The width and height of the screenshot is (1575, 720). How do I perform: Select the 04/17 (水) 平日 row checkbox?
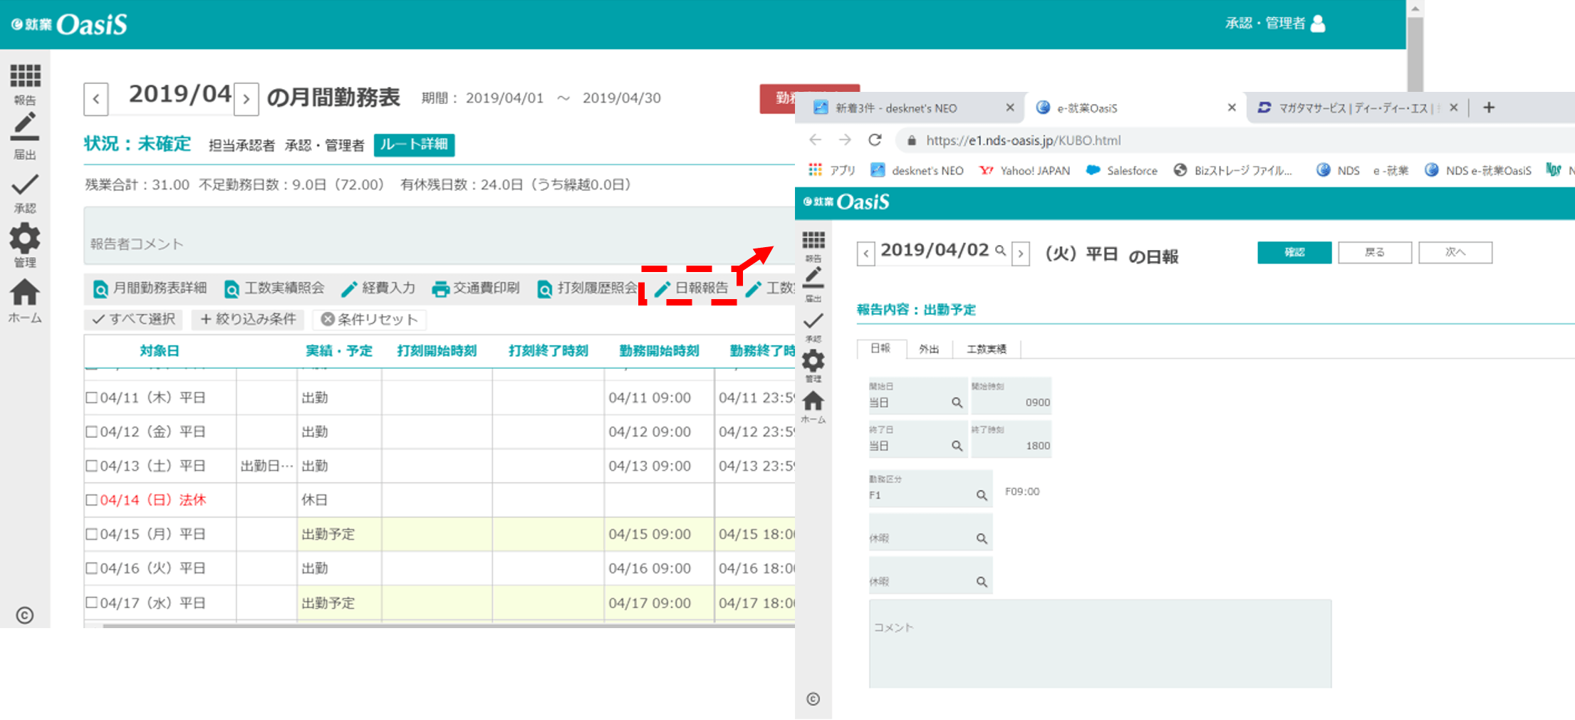click(92, 602)
